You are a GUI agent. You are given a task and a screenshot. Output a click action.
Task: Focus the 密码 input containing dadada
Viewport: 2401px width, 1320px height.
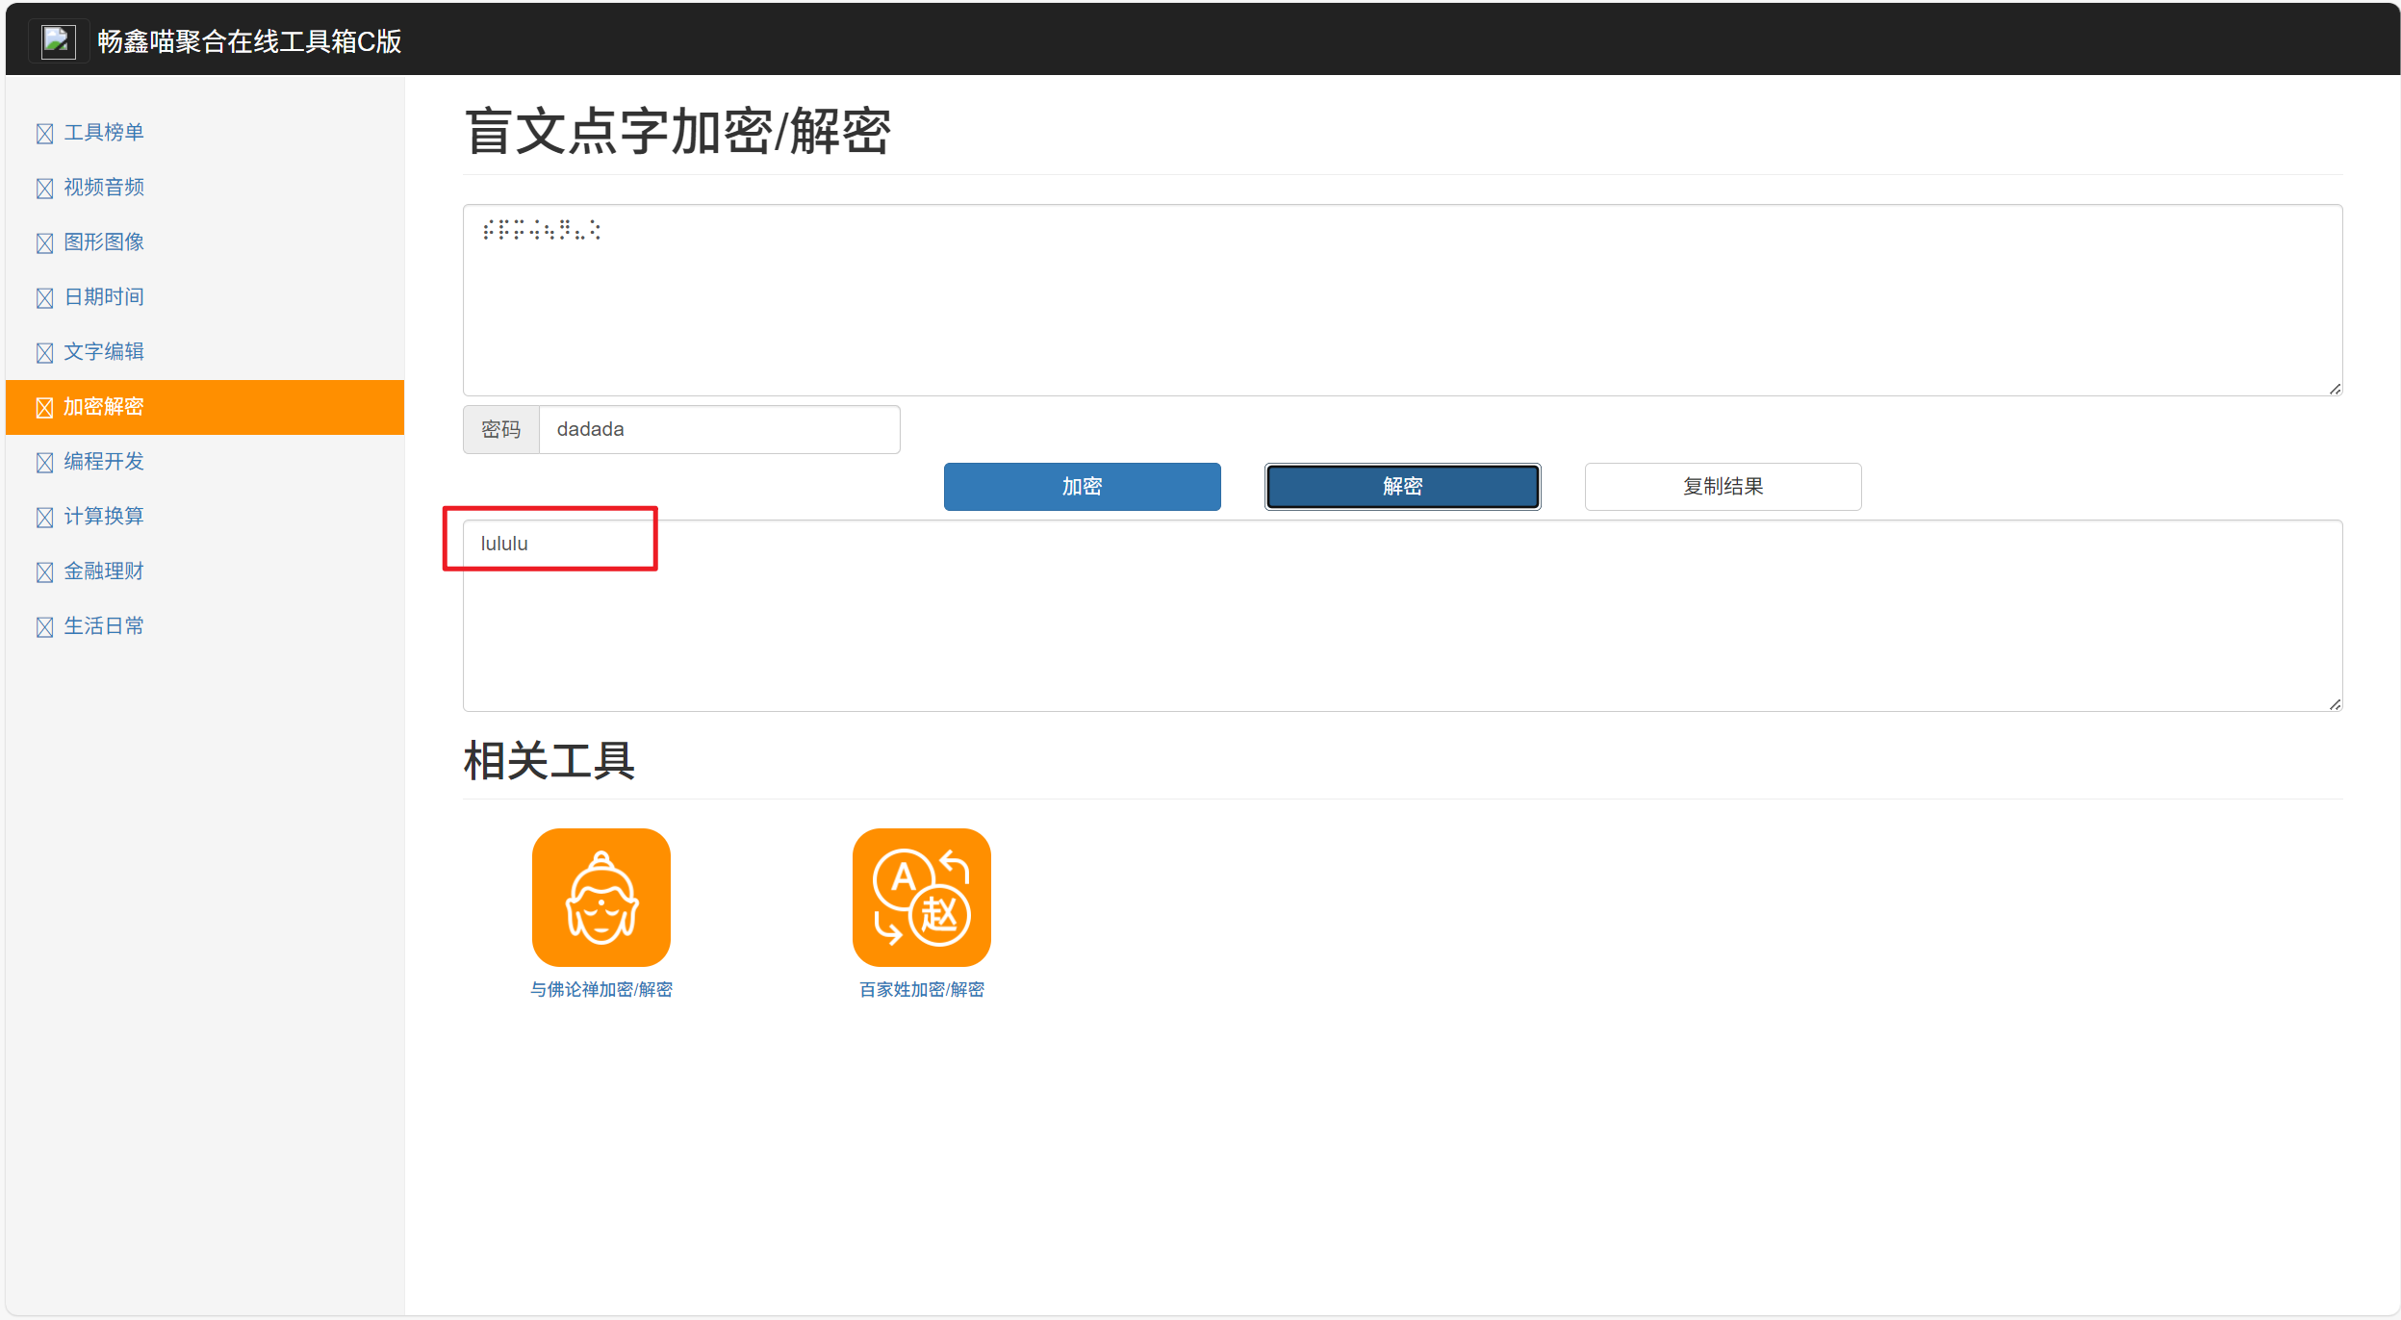(x=719, y=429)
